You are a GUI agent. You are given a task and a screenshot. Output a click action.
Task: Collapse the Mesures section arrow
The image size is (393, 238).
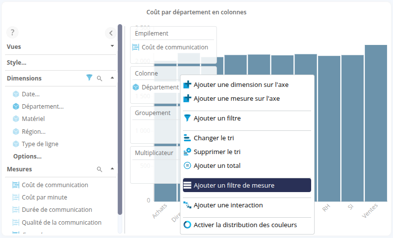pos(112,169)
